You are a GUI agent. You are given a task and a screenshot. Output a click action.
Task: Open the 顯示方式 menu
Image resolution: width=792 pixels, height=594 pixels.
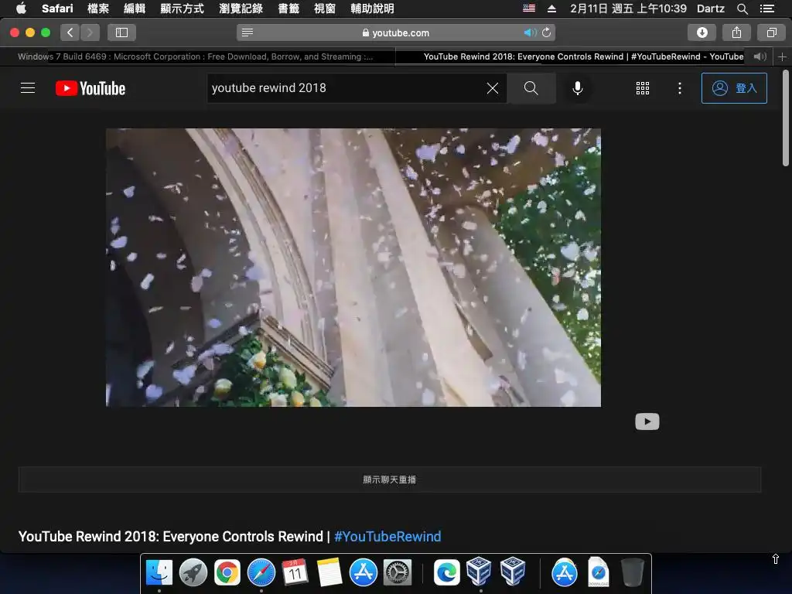point(182,8)
